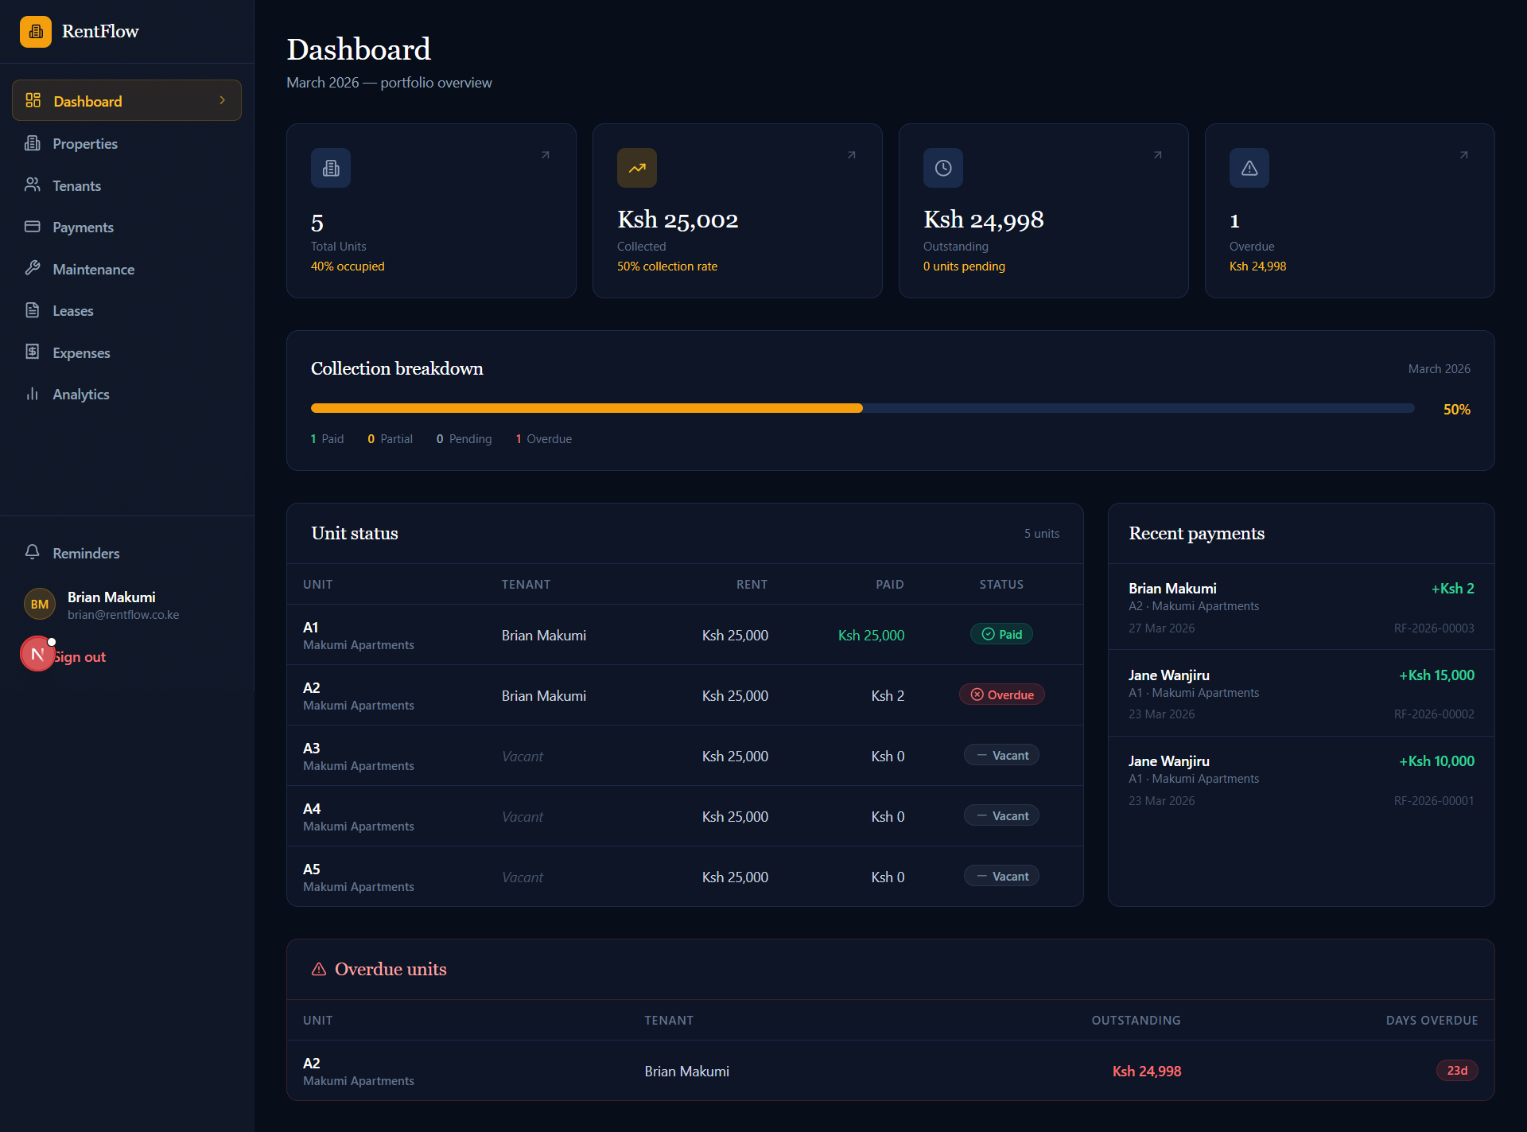This screenshot has height=1132, width=1527.
Task: Click the check icon in Paid badge
Action: point(989,634)
